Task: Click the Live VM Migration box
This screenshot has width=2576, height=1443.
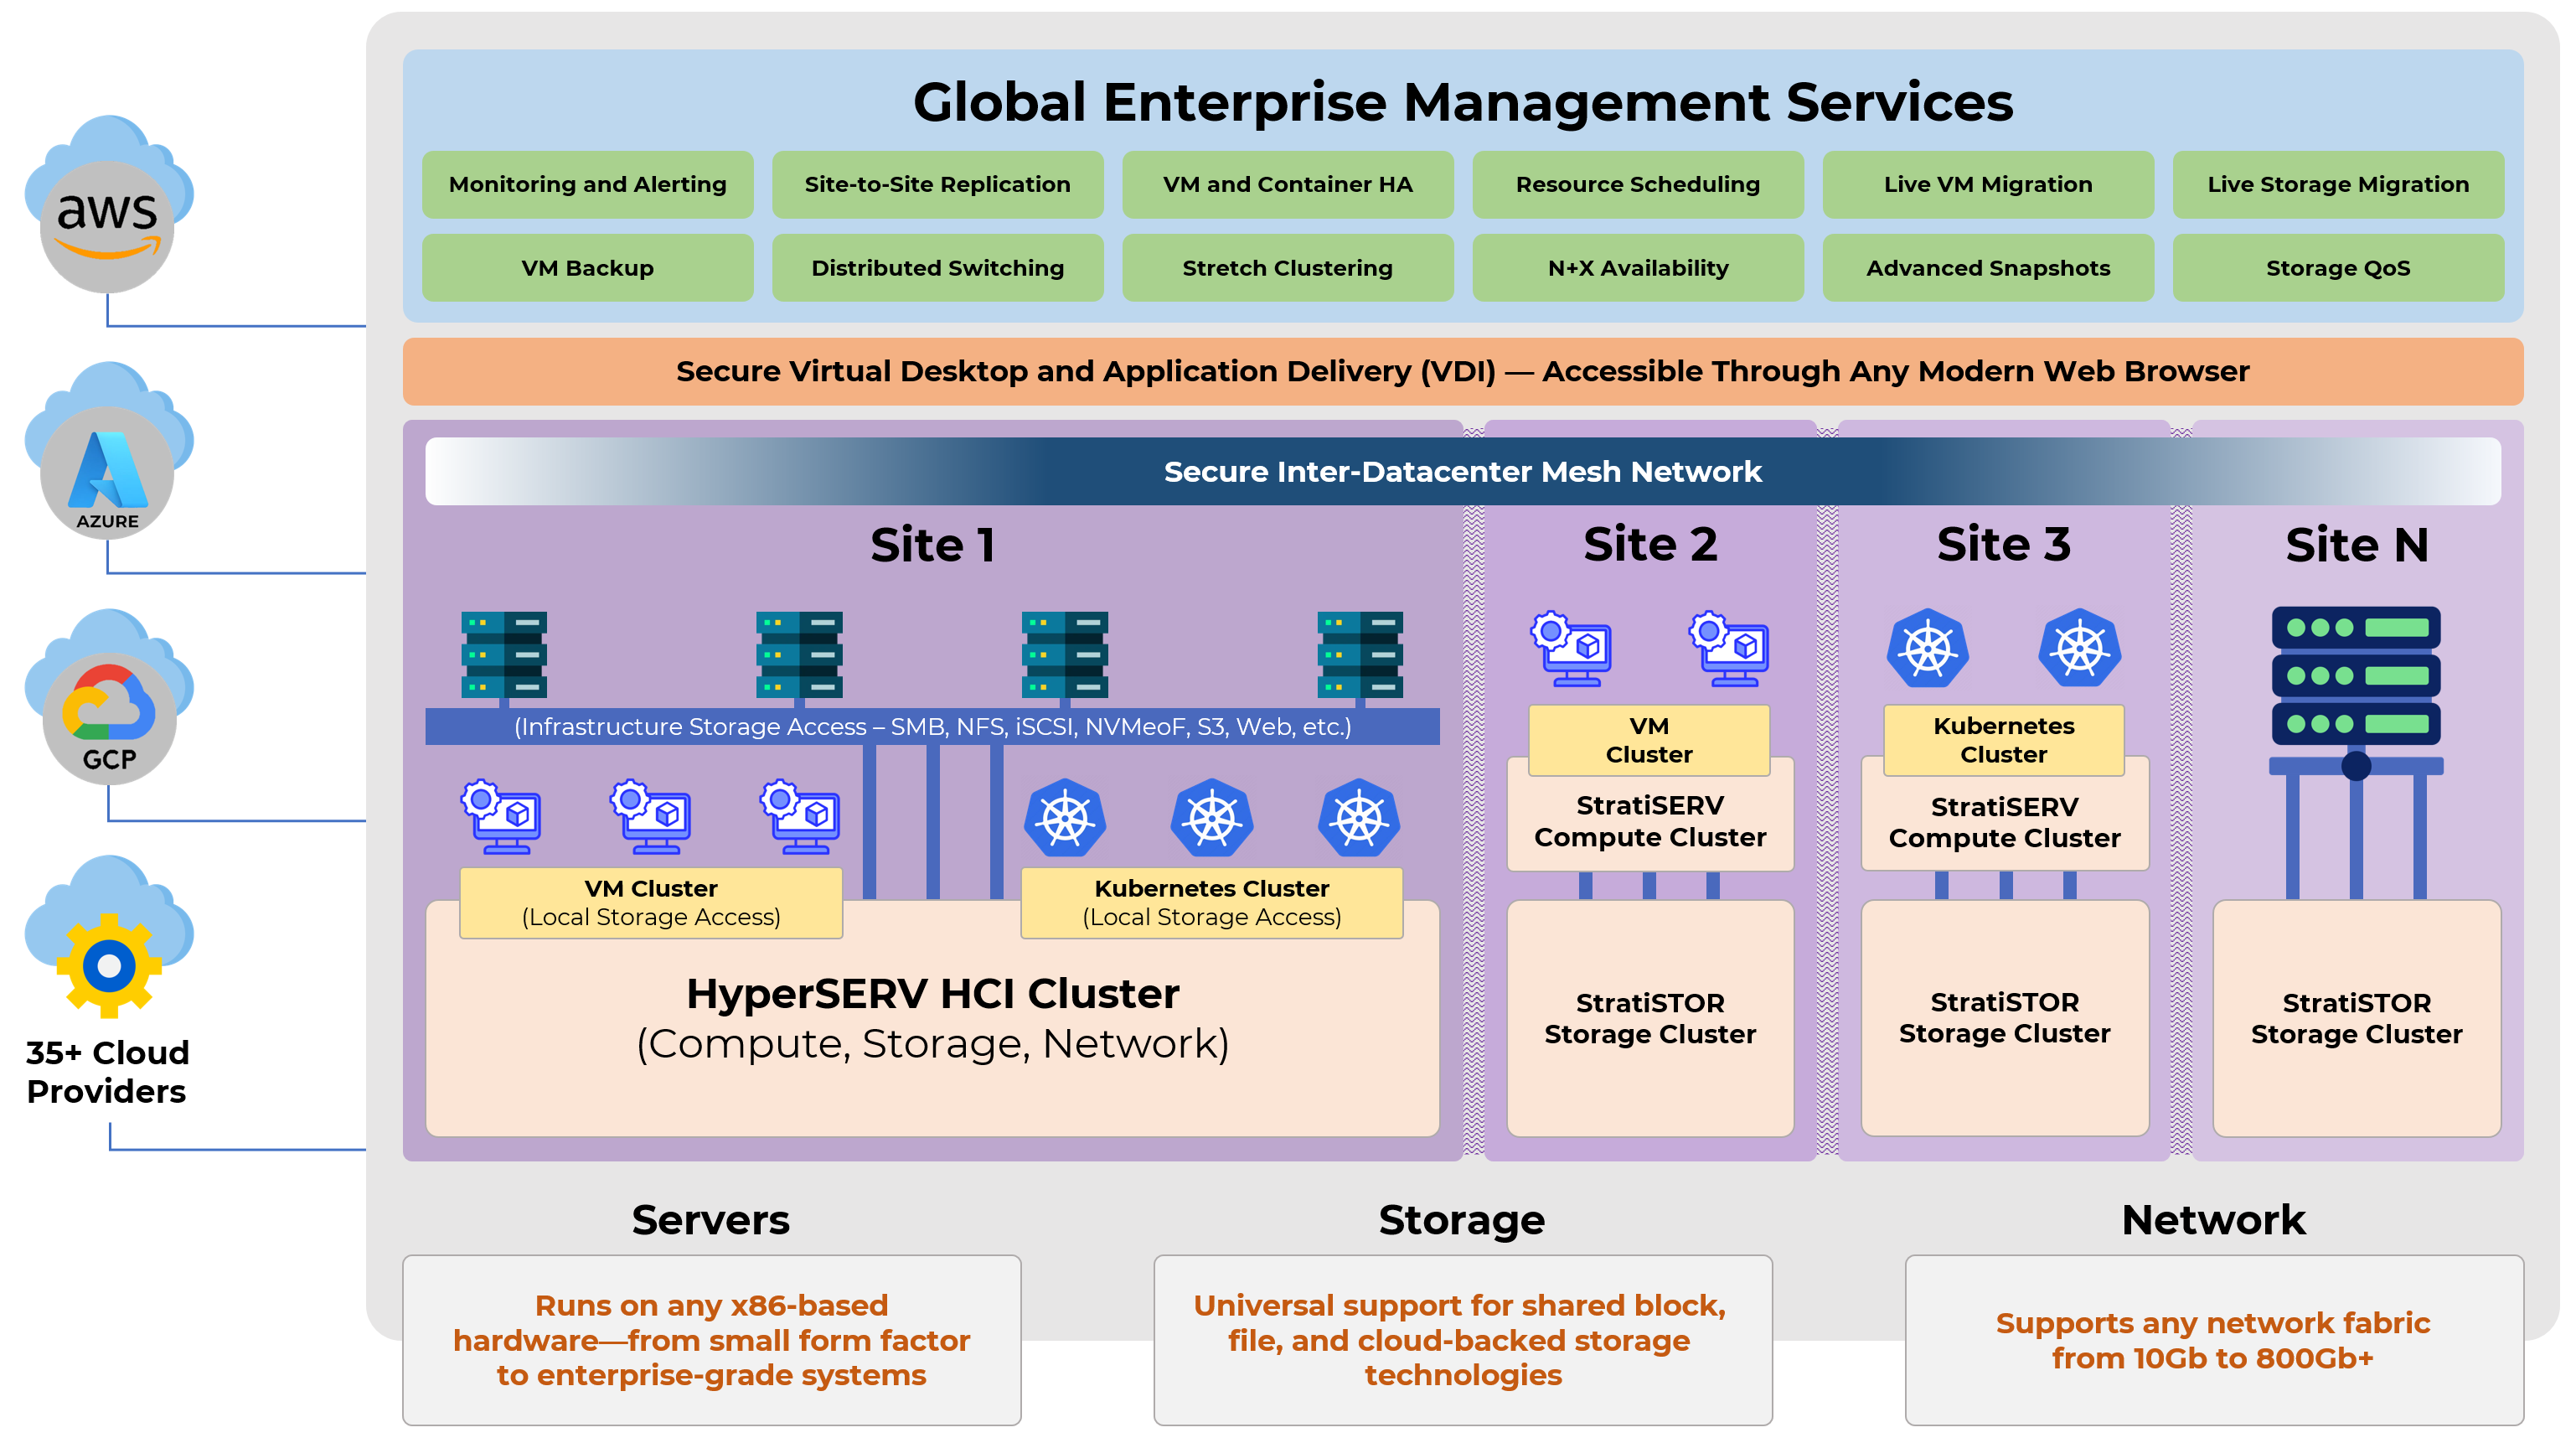Action: [1988, 185]
